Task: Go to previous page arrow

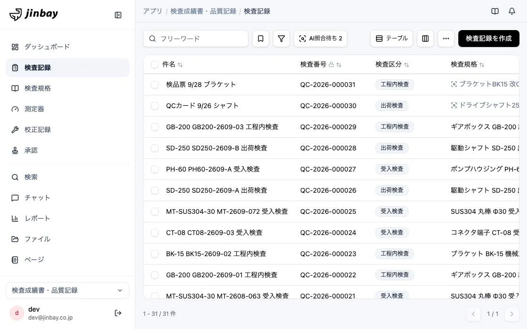Action: pyautogui.click(x=473, y=314)
